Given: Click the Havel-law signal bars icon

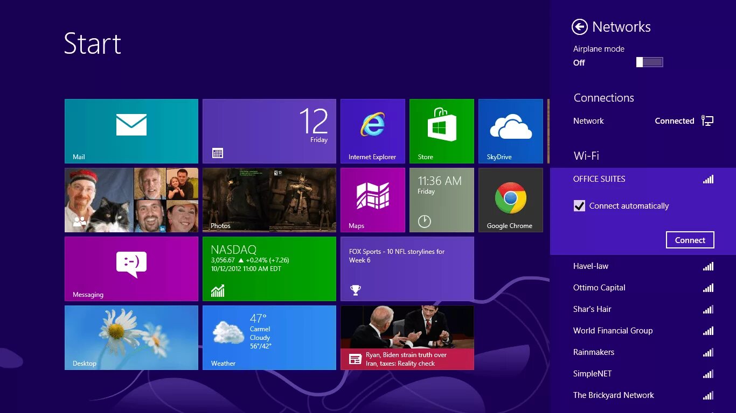Looking at the screenshot, I should pos(708,266).
